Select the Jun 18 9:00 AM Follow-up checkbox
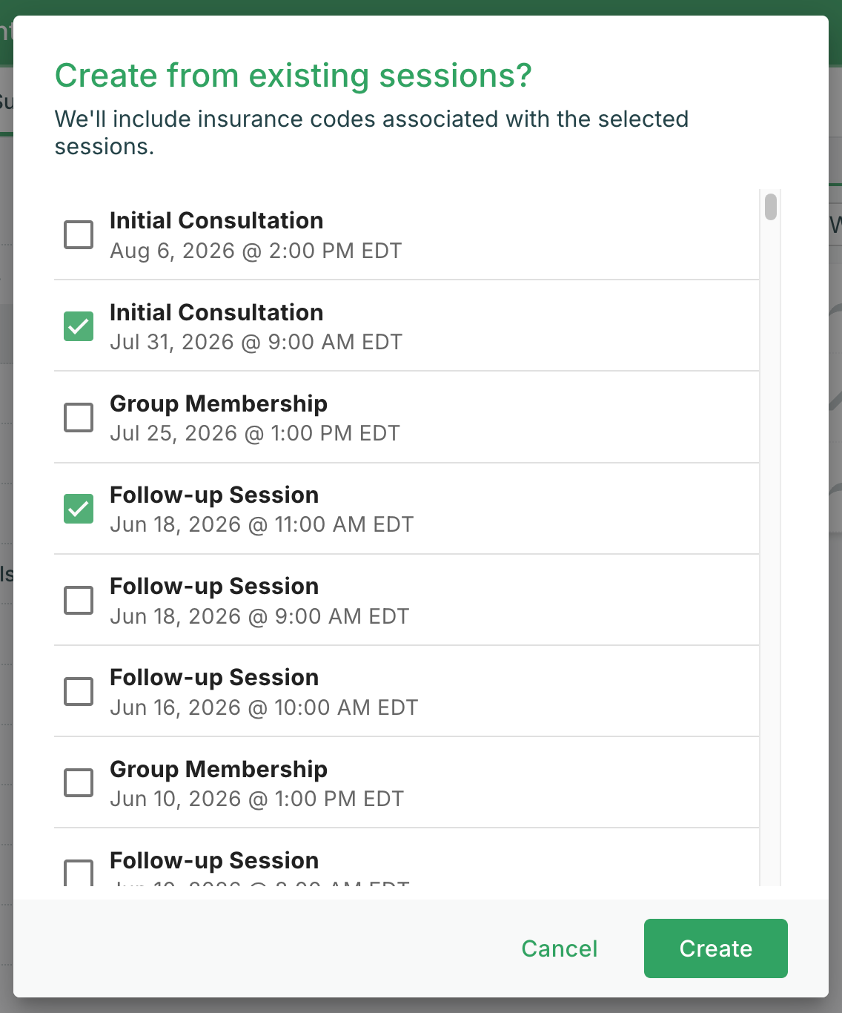 [x=79, y=600]
